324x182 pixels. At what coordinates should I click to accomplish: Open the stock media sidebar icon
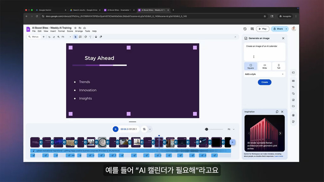click(x=293, y=100)
